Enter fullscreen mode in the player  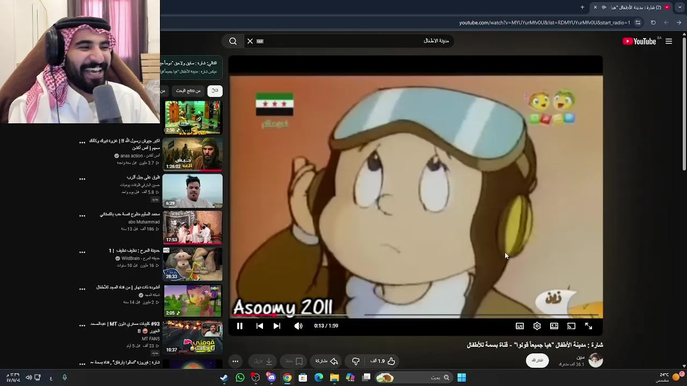click(588, 326)
